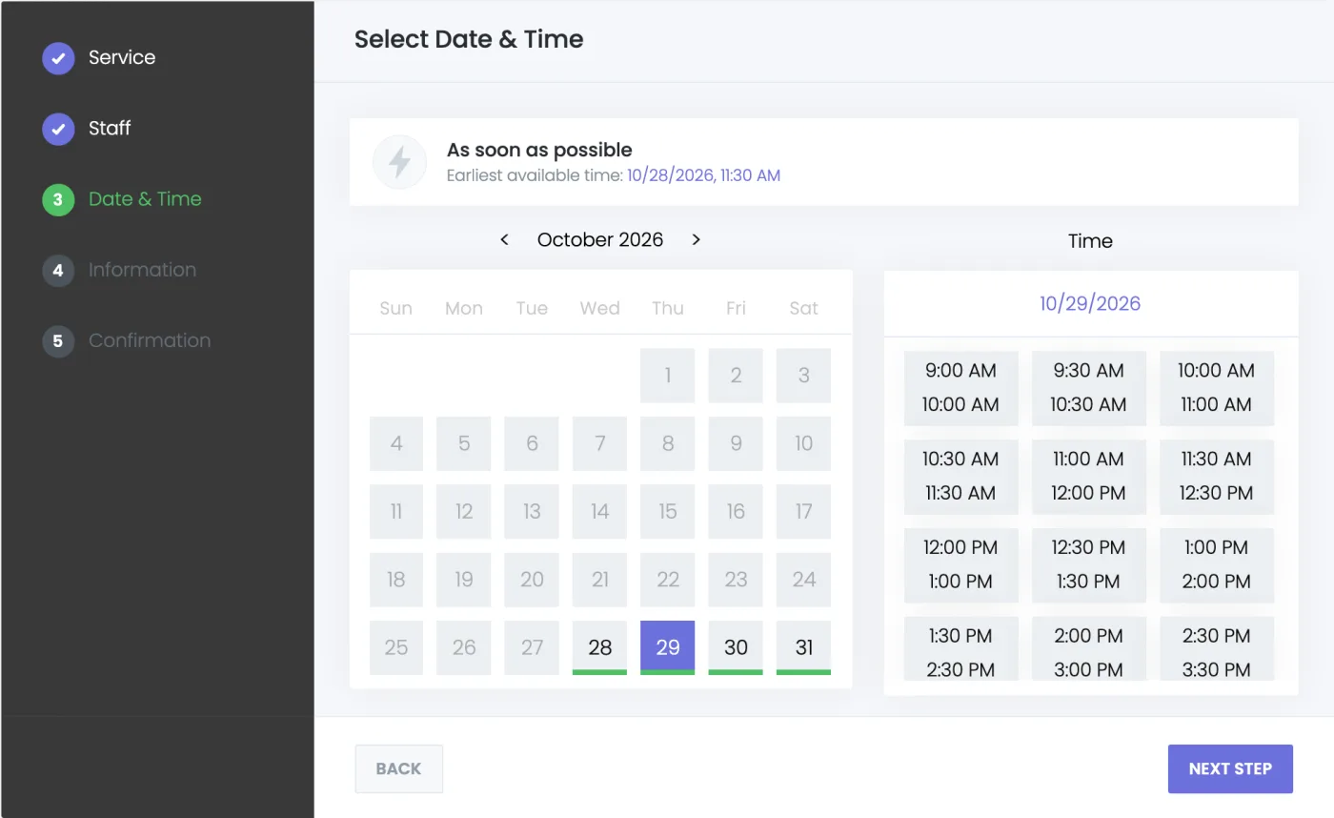This screenshot has height=818, width=1334.
Task: Click the disabled date 1
Action: [x=668, y=376]
